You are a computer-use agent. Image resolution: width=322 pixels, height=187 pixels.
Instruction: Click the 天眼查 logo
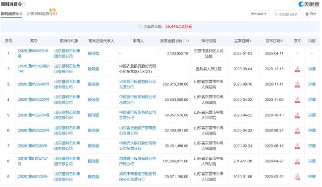coord(309,4)
